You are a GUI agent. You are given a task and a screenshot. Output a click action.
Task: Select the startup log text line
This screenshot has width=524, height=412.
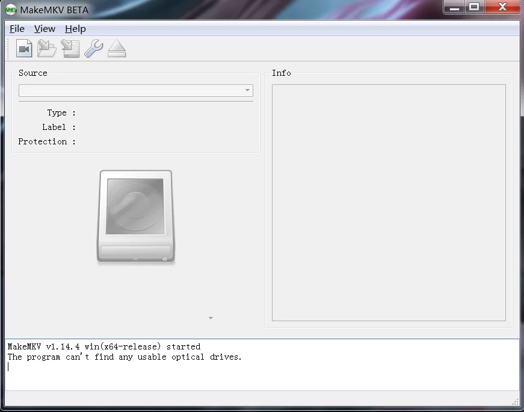click(102, 346)
